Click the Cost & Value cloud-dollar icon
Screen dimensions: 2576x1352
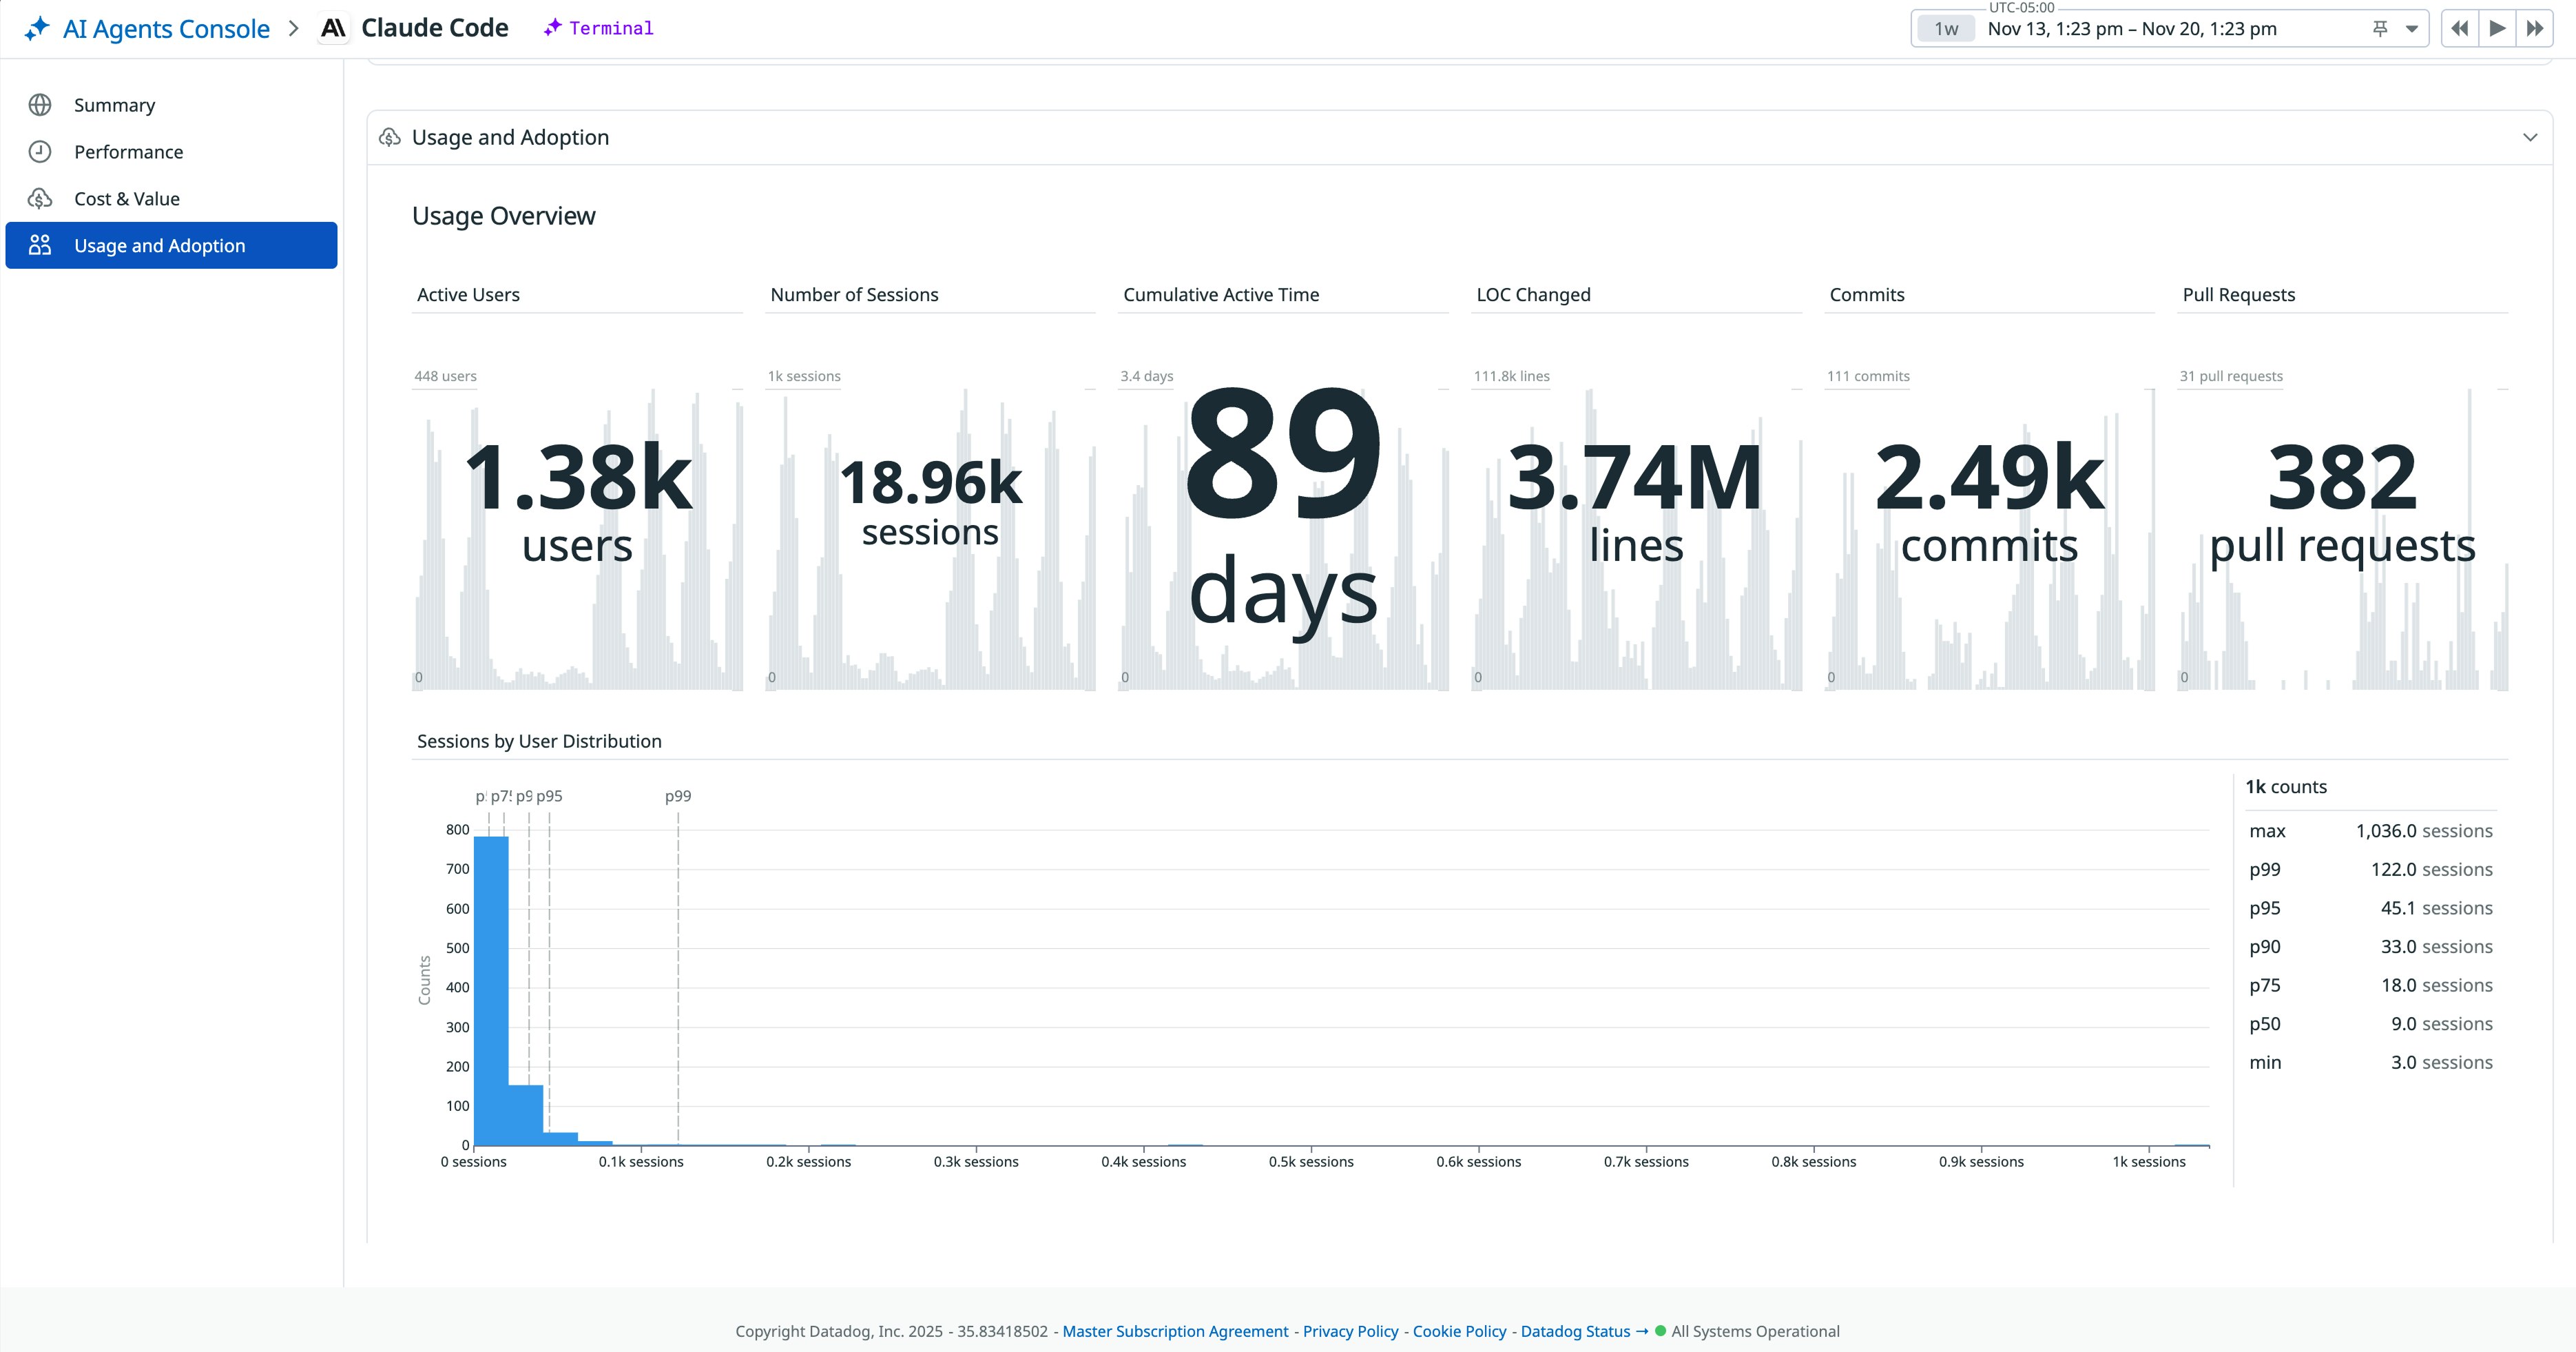click(40, 199)
